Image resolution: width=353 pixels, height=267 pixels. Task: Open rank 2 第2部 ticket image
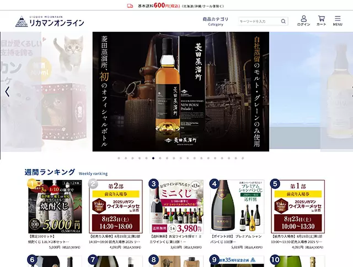[116, 206]
